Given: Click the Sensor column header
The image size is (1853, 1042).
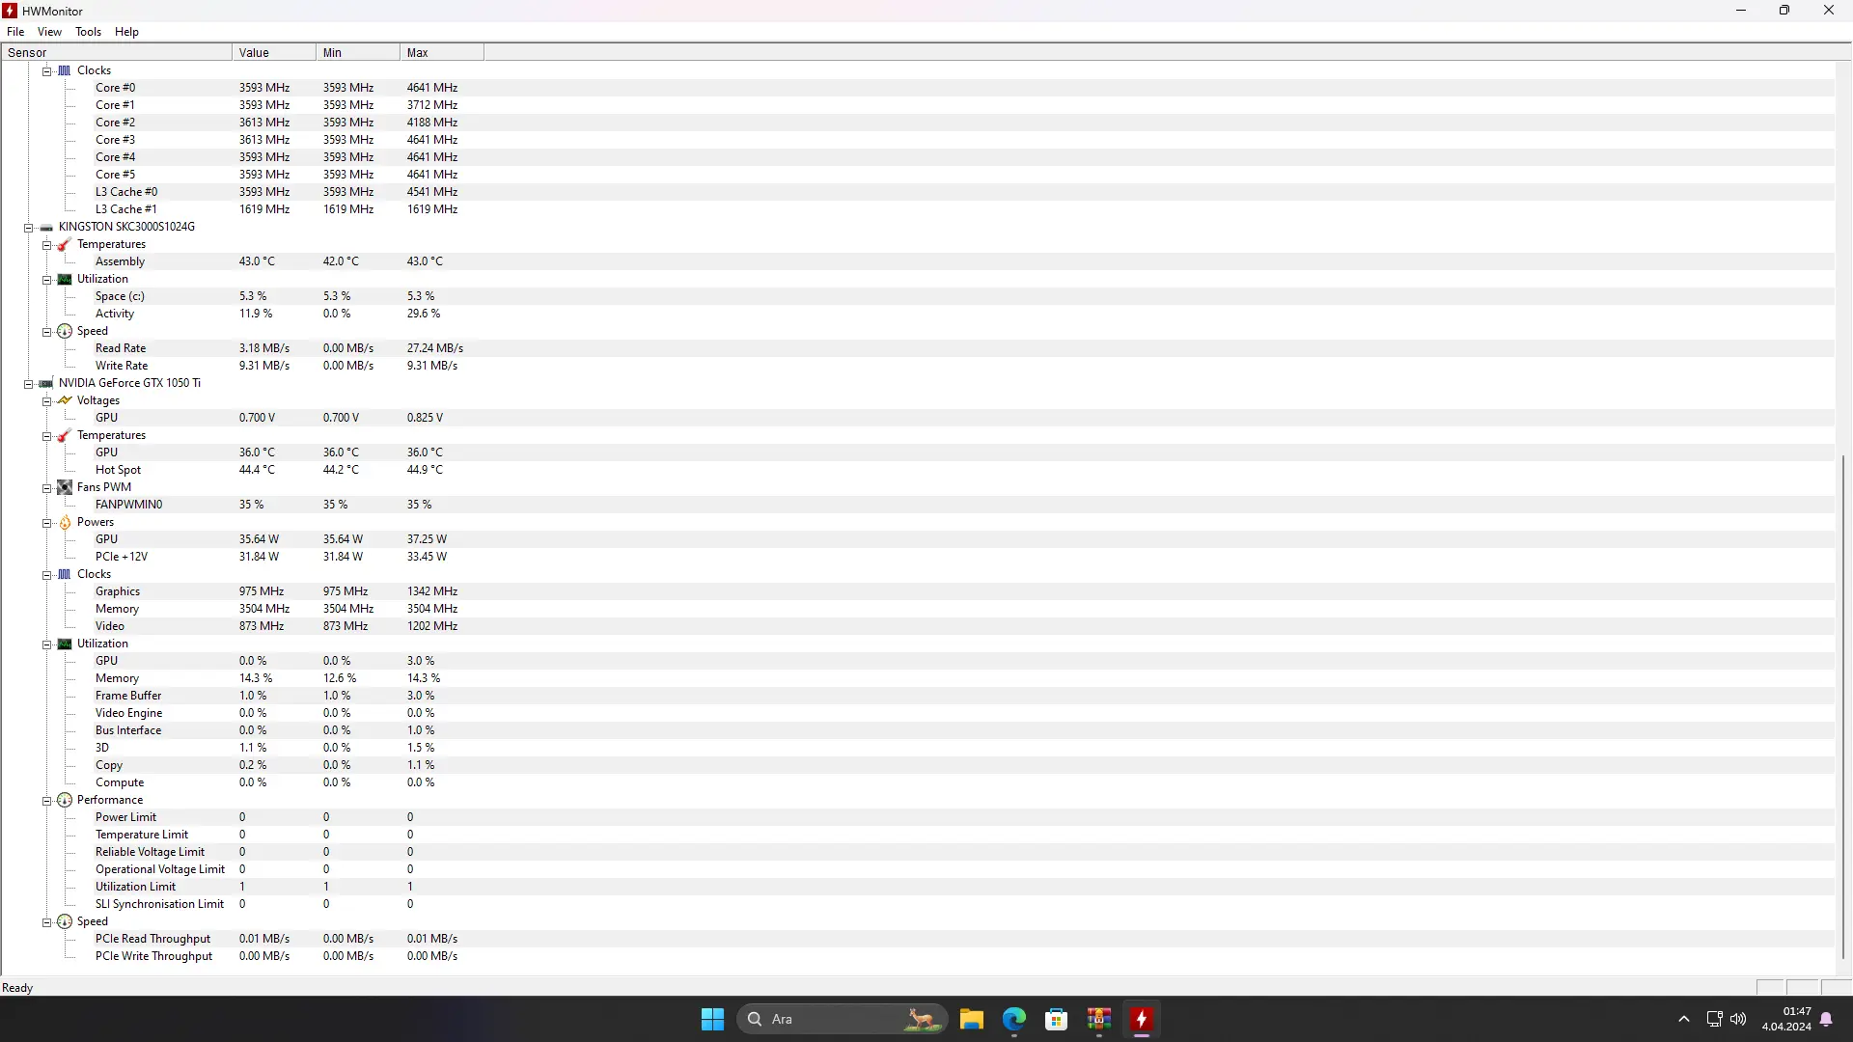Looking at the screenshot, I should [117, 53].
